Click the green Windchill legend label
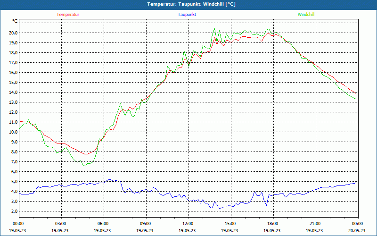This screenshot has height=236, width=377. pyautogui.click(x=306, y=15)
